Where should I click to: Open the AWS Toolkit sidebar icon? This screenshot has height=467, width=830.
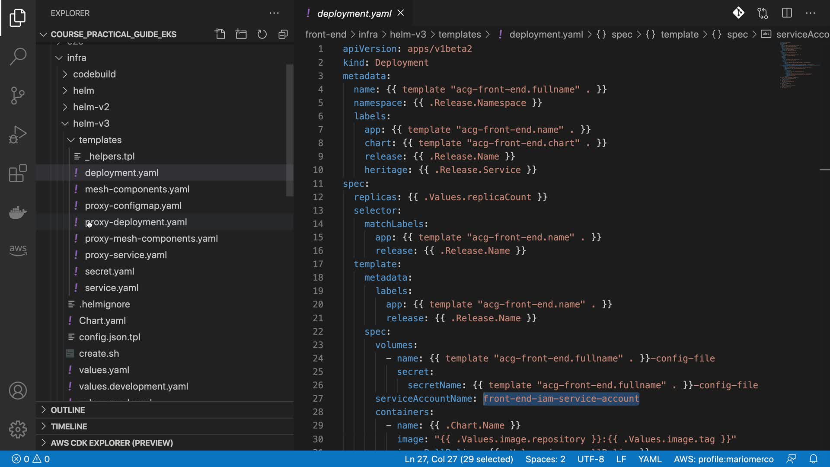pyautogui.click(x=18, y=250)
